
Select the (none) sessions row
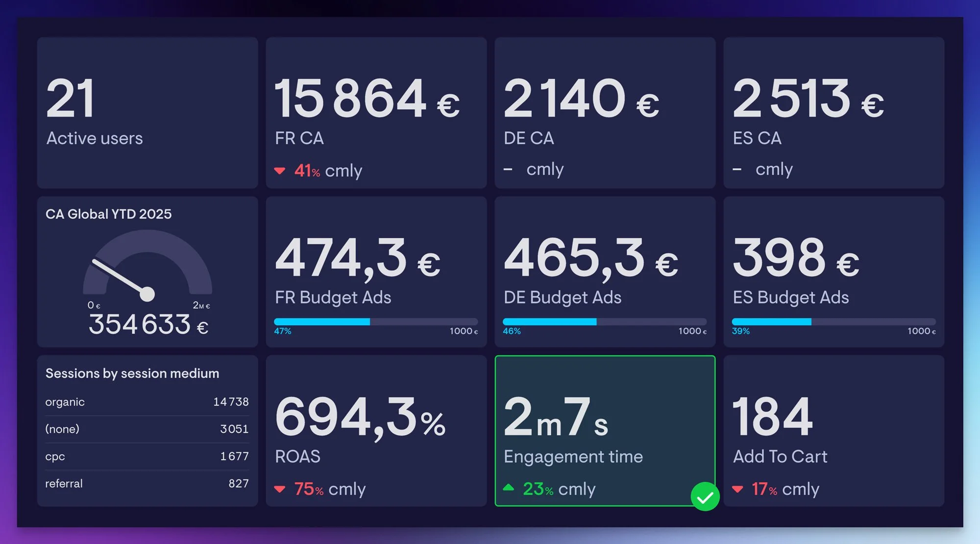coord(147,429)
